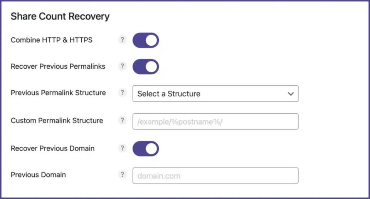
Task: Click the Previous Domain label text
Action: [38, 175]
